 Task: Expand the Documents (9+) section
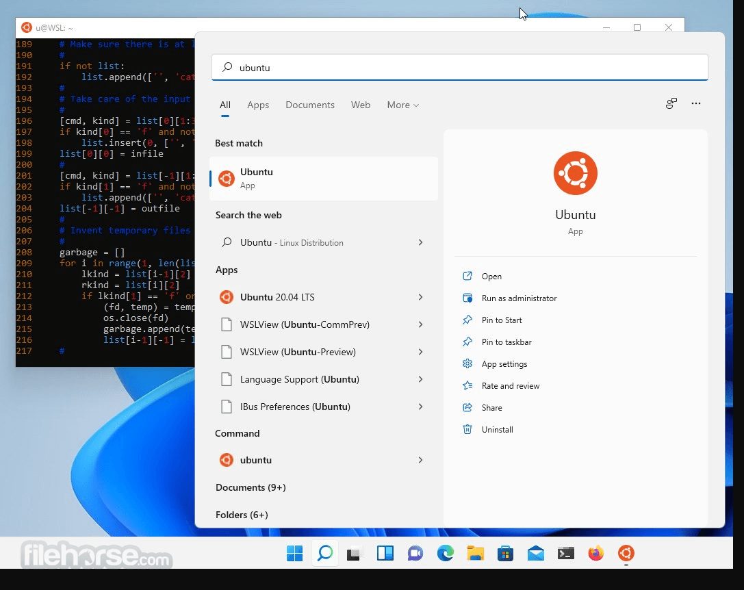click(x=251, y=487)
